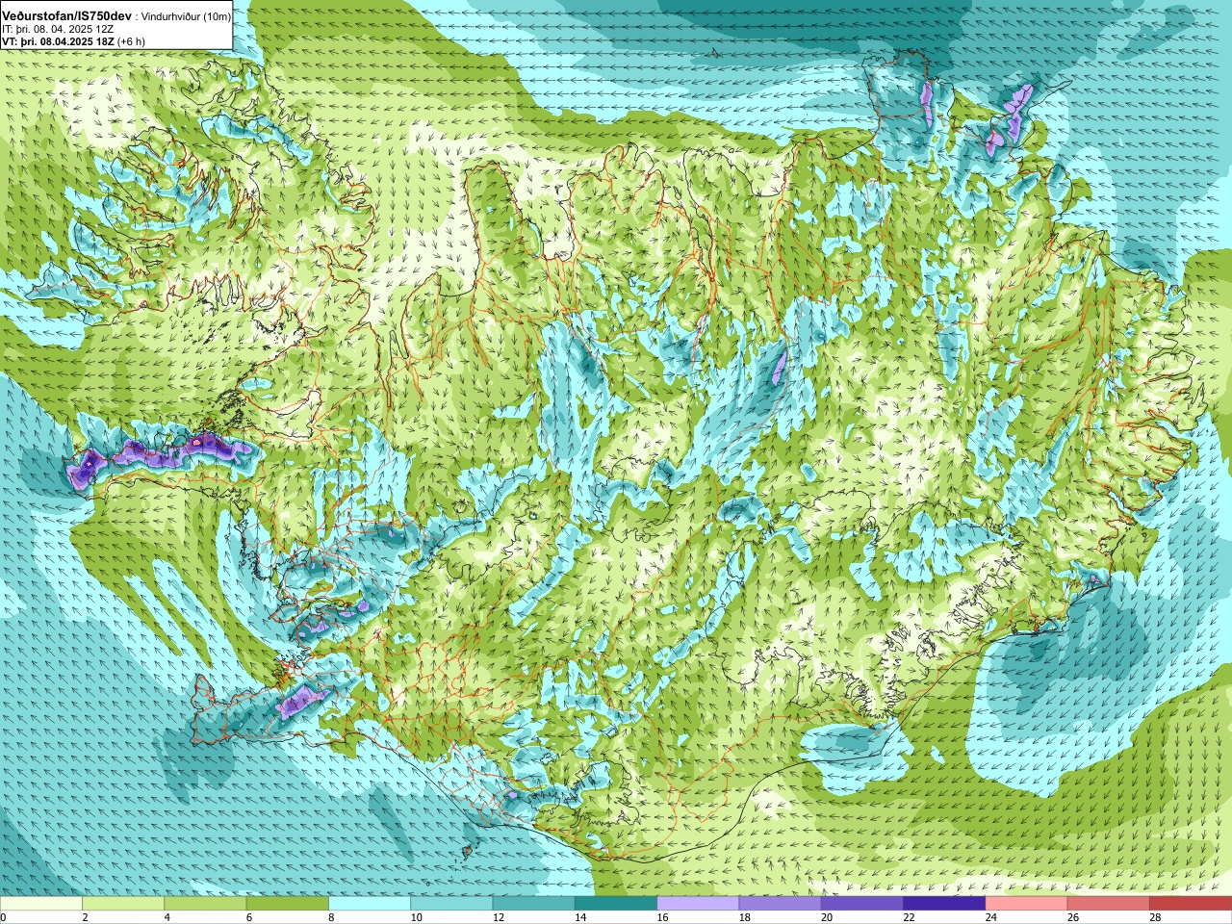Click the 24–26 pink legend swatch
Image resolution: width=1232 pixels, height=924 pixels.
[x=1027, y=904]
